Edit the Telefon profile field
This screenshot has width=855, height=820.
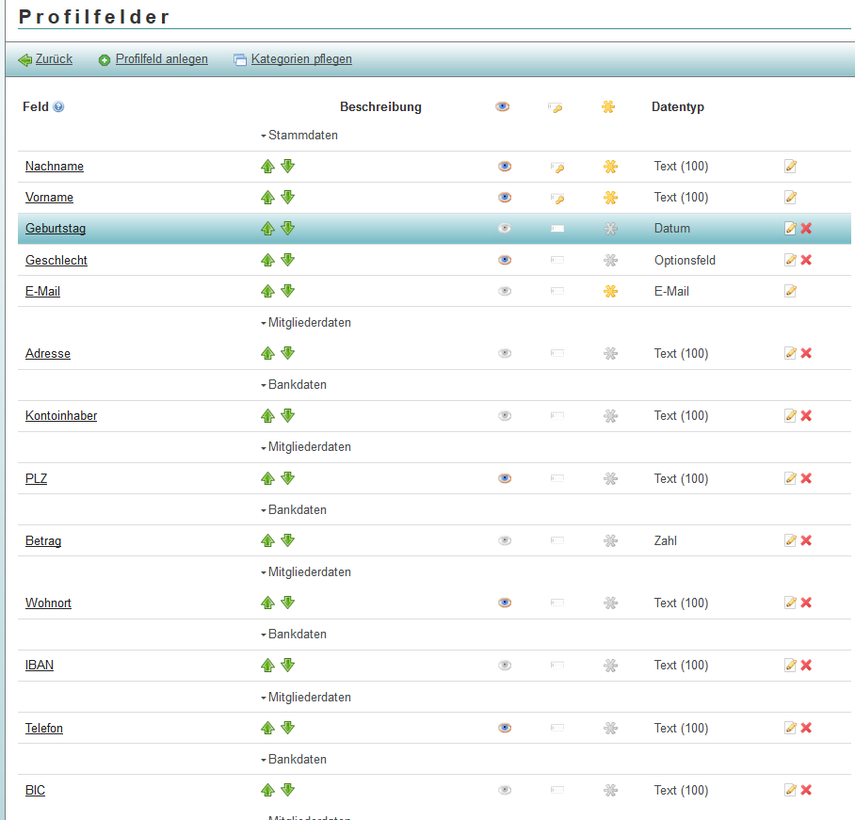pyautogui.click(x=790, y=728)
